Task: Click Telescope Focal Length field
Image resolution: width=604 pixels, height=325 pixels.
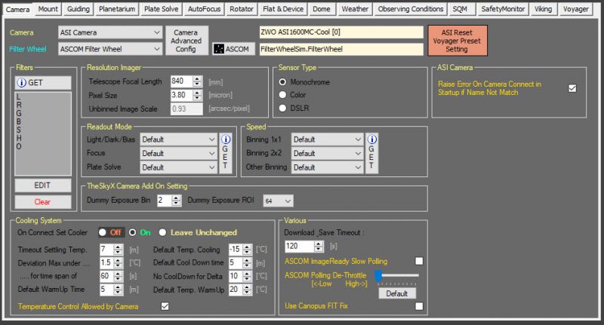Action: click(x=181, y=81)
